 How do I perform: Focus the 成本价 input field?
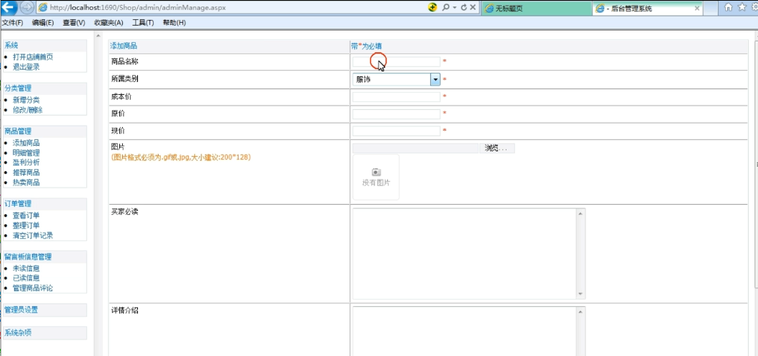click(x=397, y=97)
